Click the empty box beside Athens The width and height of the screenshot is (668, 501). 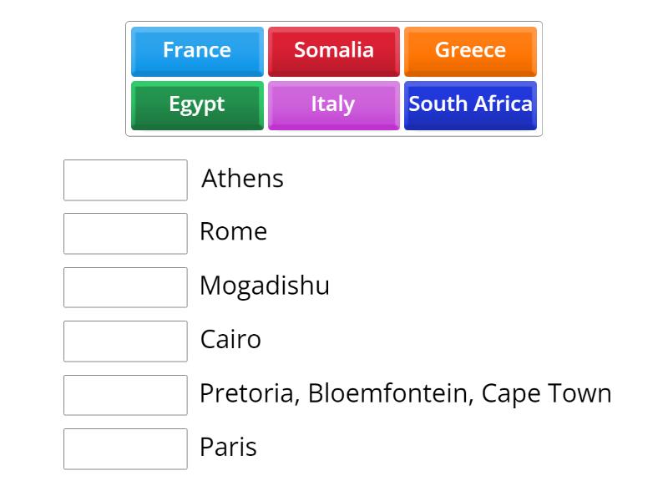pyautogui.click(x=125, y=180)
